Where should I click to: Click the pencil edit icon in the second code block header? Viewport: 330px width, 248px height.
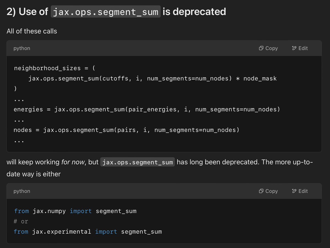tap(294, 191)
